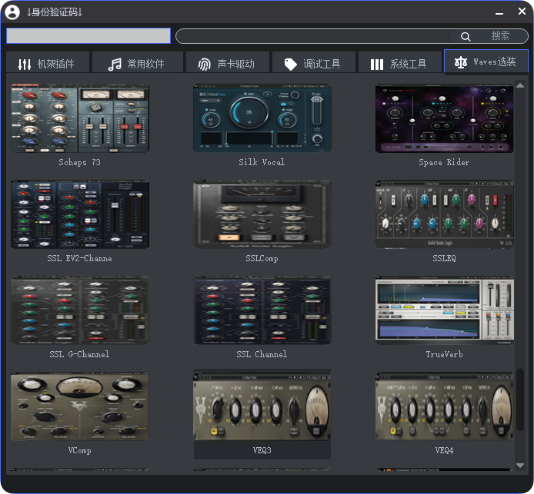Viewport: 534px width, 494px height.
Task: Click the magnifier search icon
Action: tap(466, 36)
